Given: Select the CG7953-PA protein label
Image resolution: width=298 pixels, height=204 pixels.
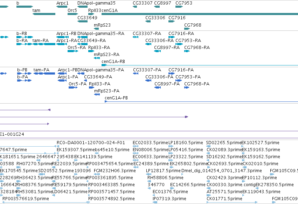Looking at the screenshot, I should pos(188,77).
